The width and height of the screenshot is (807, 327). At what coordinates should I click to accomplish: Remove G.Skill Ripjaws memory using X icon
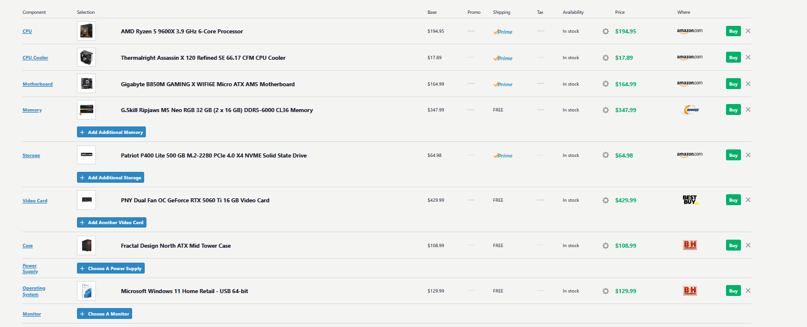748,110
